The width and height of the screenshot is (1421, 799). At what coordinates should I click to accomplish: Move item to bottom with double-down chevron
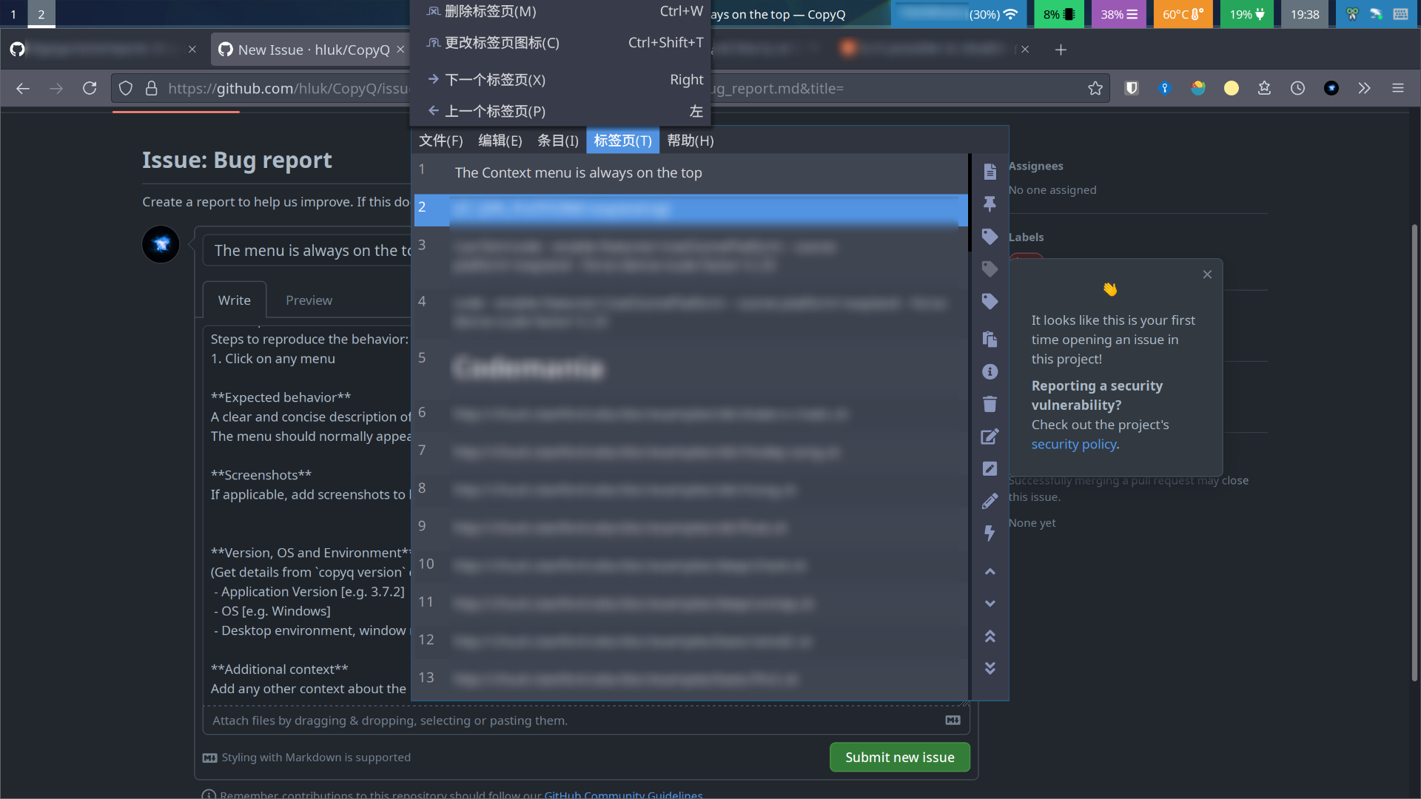click(990, 668)
